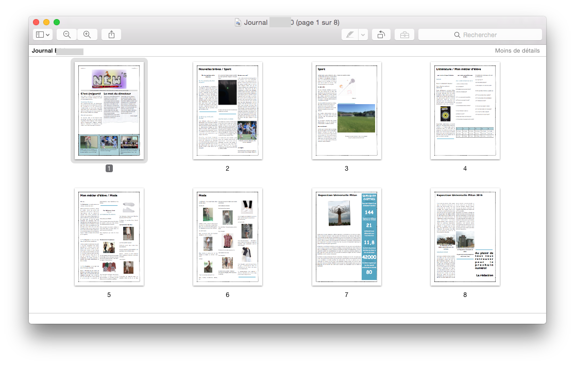Click the green full screen window button
Screen dimensions: 575x365
click(57, 22)
